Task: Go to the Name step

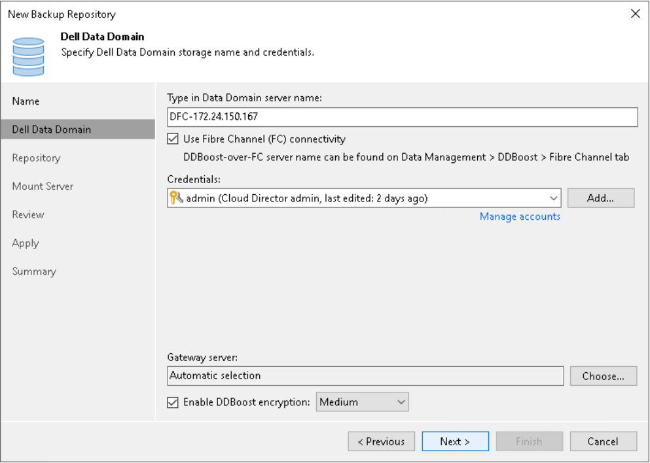Action: click(26, 101)
